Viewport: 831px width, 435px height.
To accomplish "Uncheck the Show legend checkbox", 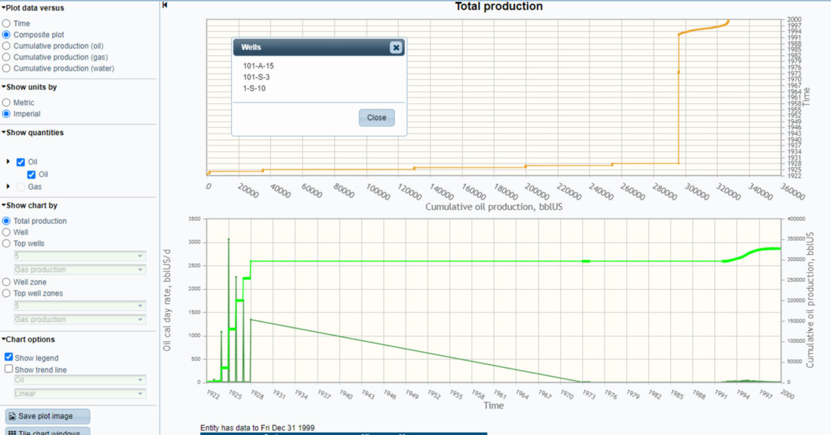I will pos(9,357).
